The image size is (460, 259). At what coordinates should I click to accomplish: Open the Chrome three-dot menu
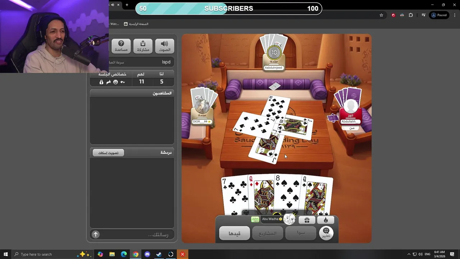click(455, 15)
